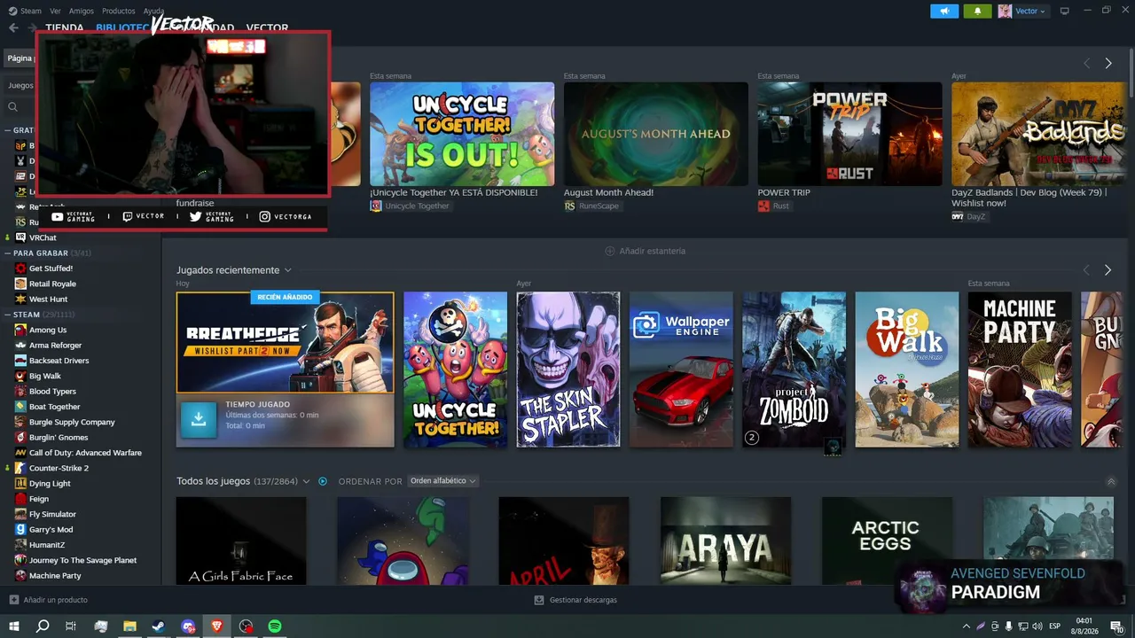1135x638 pixels.
Task: Open the Project Zomboid game cover
Action: click(x=794, y=370)
